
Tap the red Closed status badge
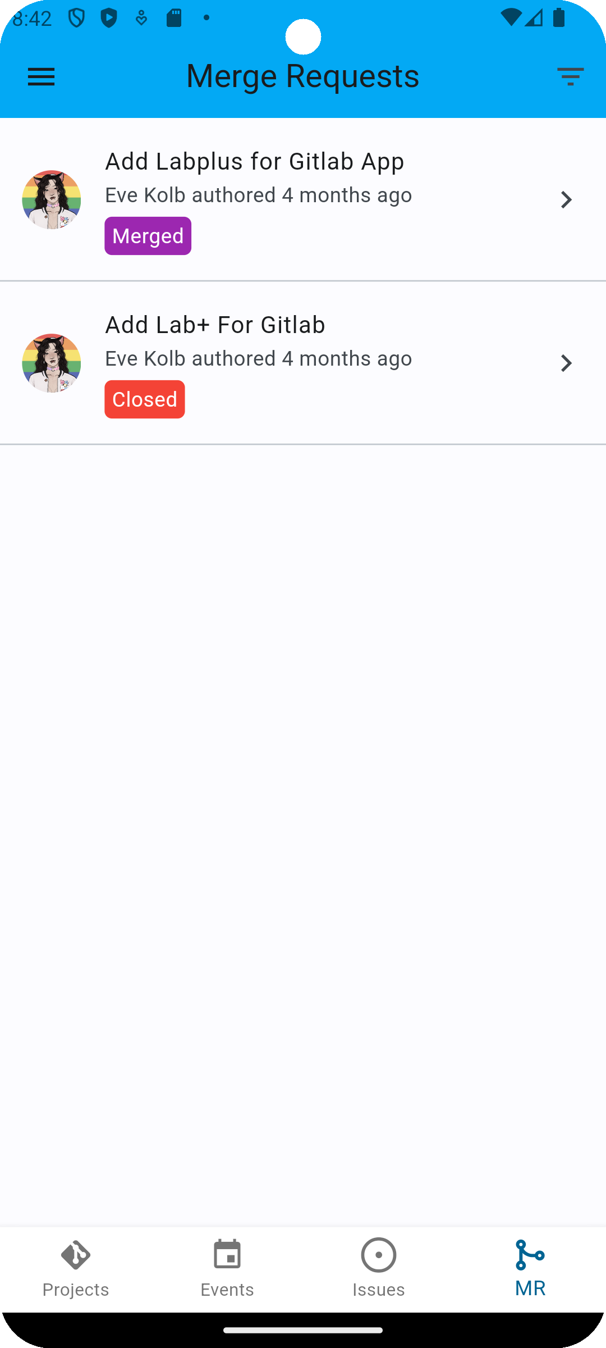145,399
